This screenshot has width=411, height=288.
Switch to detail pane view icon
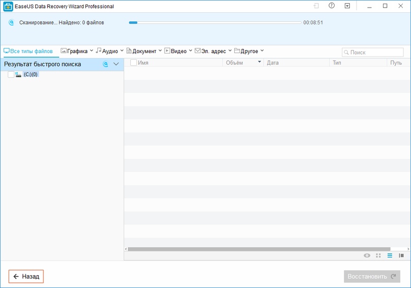pyautogui.click(x=401, y=255)
